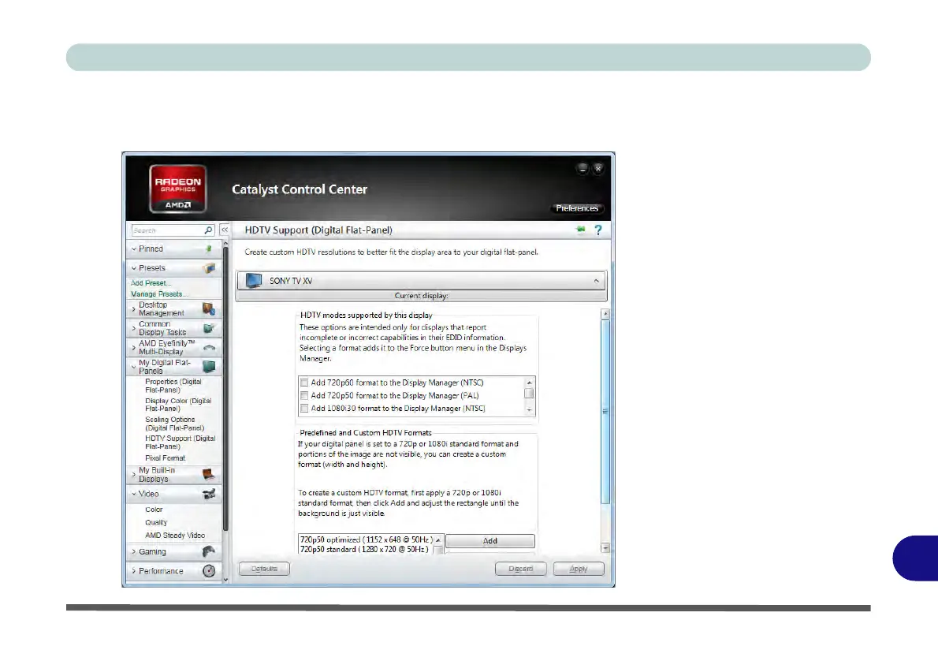The width and height of the screenshot is (938, 661).
Task: Open the Pixel Format page
Action: (x=165, y=458)
